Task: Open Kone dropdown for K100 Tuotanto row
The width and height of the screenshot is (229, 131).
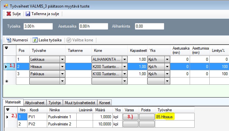Action: [x=124, y=74]
